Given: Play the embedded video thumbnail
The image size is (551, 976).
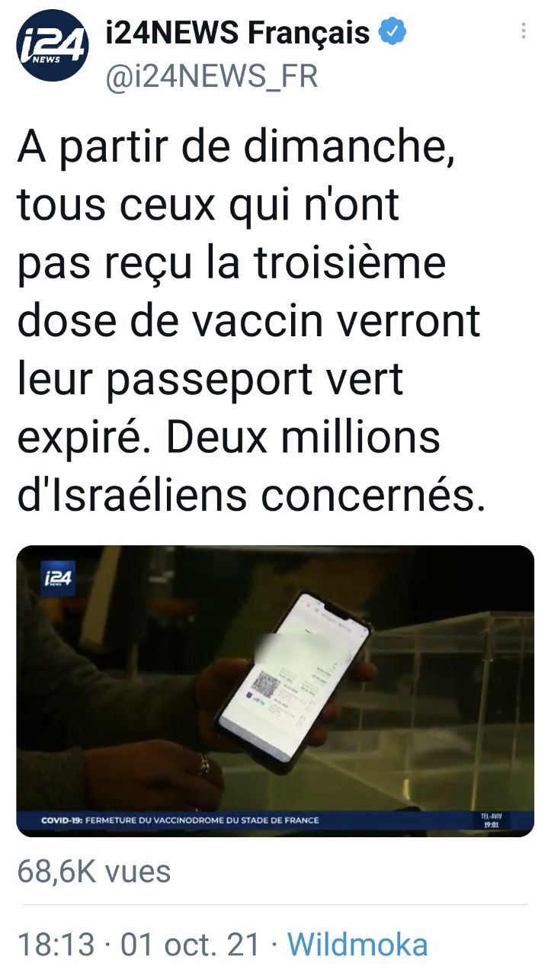Looking at the screenshot, I should tap(275, 691).
